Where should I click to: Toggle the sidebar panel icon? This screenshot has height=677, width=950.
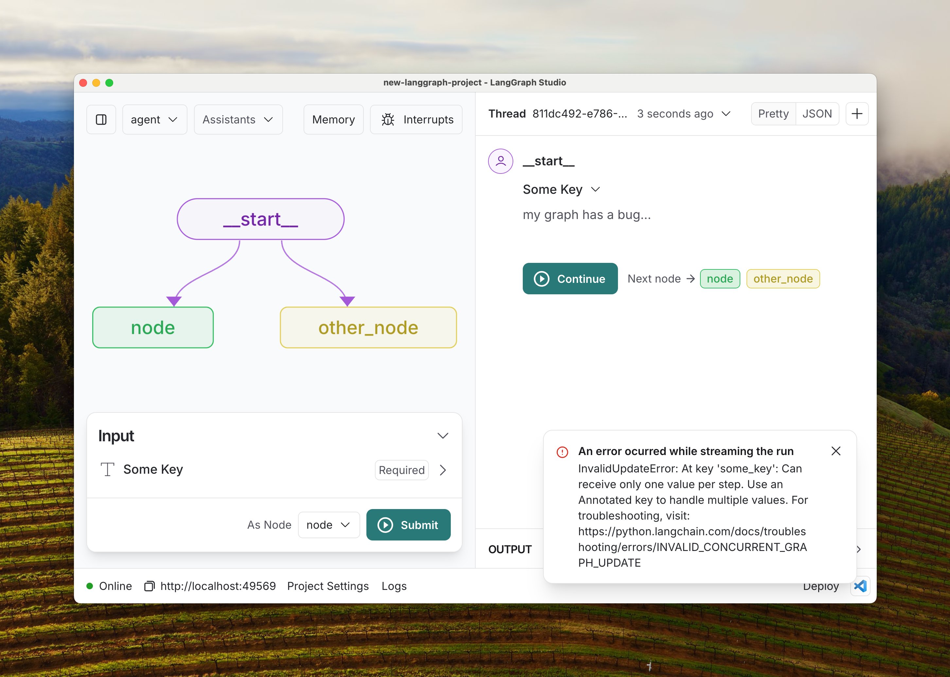point(101,119)
